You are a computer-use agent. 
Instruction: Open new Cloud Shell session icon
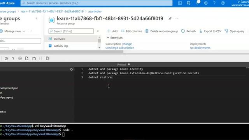point(34,58)
